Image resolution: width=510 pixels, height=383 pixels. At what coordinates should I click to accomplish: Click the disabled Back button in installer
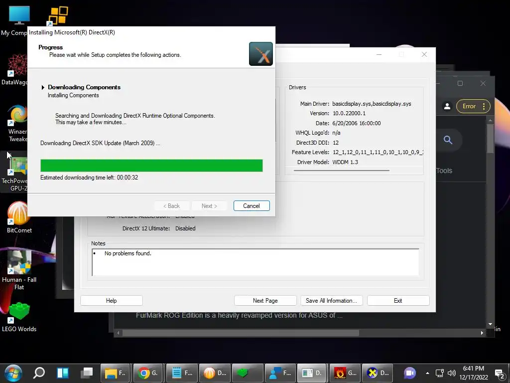click(x=171, y=206)
